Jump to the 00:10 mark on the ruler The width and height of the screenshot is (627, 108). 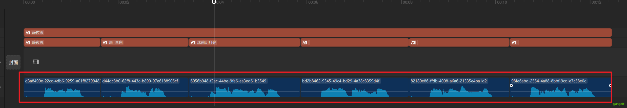point(496,2)
